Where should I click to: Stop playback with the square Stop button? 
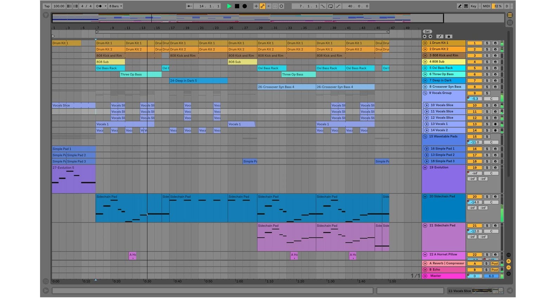pyautogui.click(x=237, y=6)
